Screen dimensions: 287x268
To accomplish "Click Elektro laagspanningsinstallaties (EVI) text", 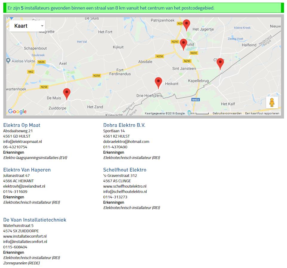I will (35, 158).
